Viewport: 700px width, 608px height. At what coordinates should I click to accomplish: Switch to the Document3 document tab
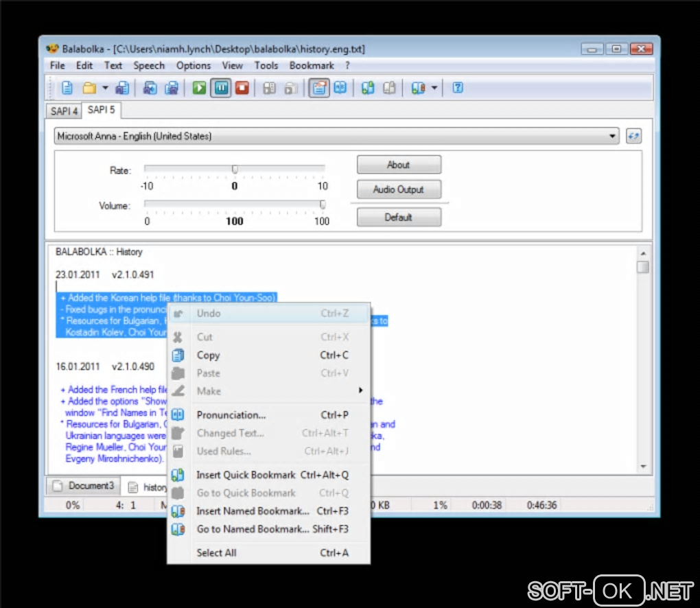84,486
